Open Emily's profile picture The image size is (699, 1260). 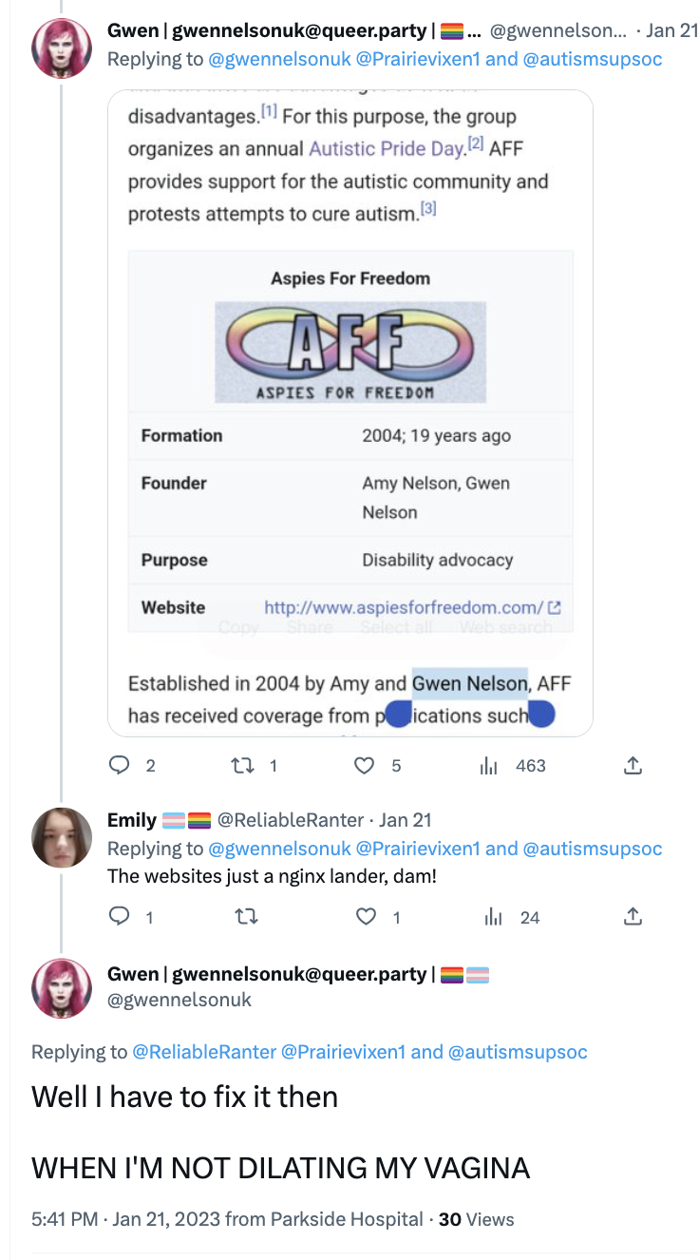coord(62,837)
